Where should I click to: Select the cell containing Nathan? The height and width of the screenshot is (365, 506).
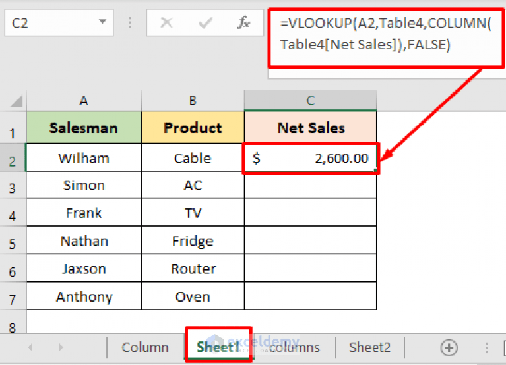[84, 240]
